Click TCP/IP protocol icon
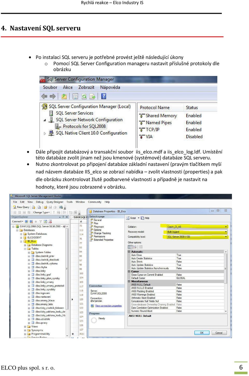 pos(142,130)
